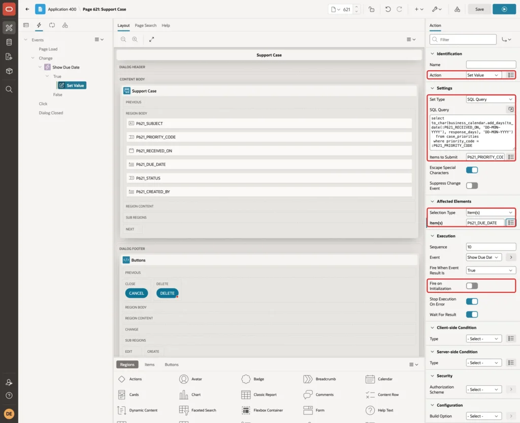Select P621_PRIORITY_CODE item in layout
The width and height of the screenshot is (520, 423).
269,137
